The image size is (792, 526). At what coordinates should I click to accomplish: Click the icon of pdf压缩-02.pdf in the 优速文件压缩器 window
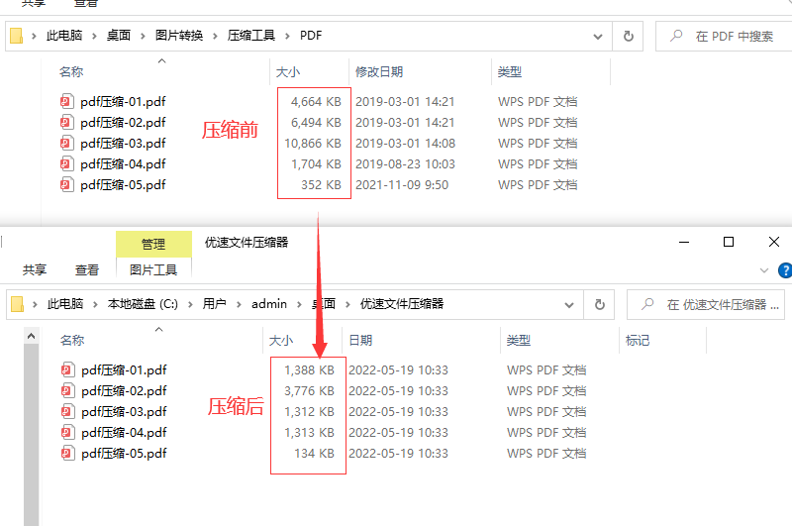[x=68, y=390]
